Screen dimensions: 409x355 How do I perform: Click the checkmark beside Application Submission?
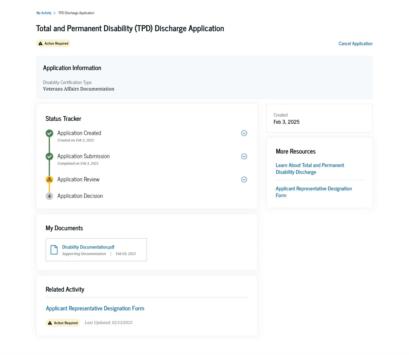[49, 156]
